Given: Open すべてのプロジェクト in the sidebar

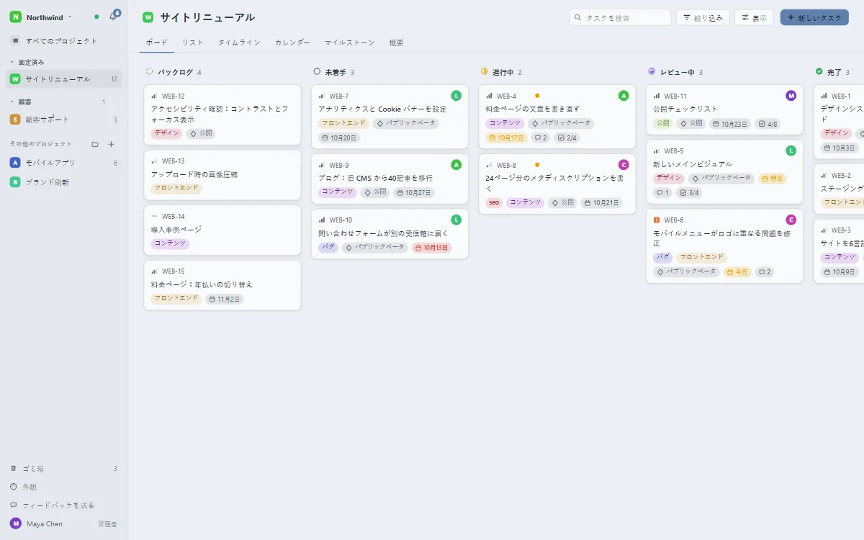Looking at the screenshot, I should (x=63, y=41).
